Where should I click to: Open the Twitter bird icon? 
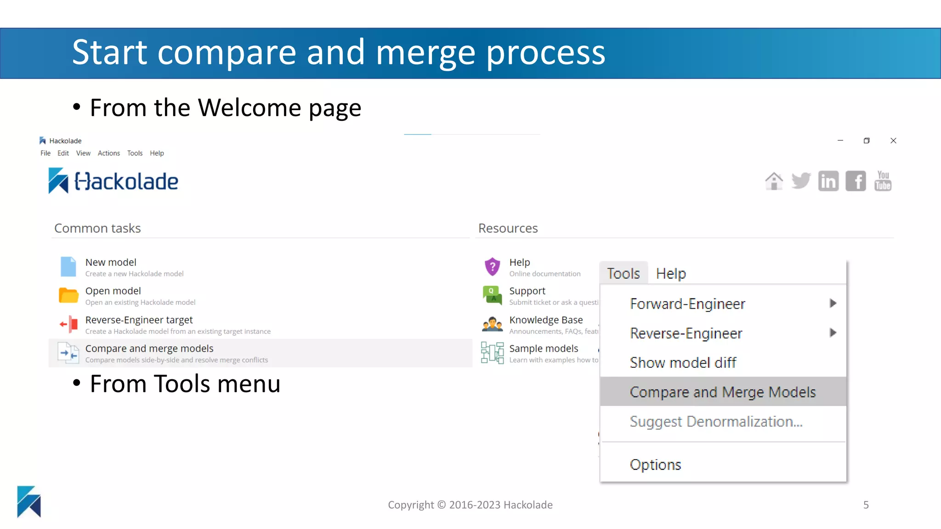(x=801, y=181)
